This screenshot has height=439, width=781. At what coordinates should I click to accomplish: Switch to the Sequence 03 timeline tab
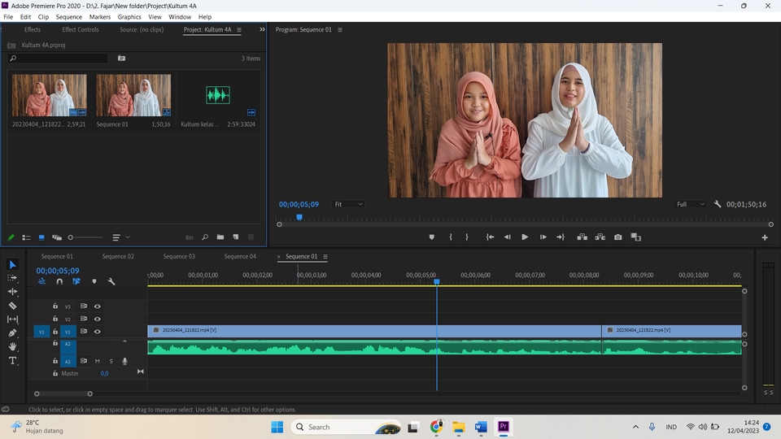179,256
